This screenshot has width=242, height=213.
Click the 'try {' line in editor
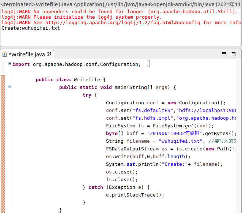click(x=90, y=95)
